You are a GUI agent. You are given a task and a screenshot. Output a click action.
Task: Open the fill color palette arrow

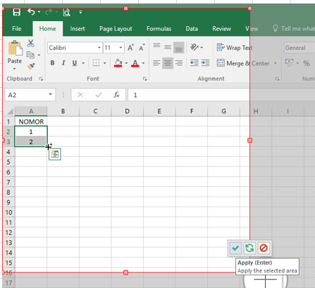(x=126, y=63)
